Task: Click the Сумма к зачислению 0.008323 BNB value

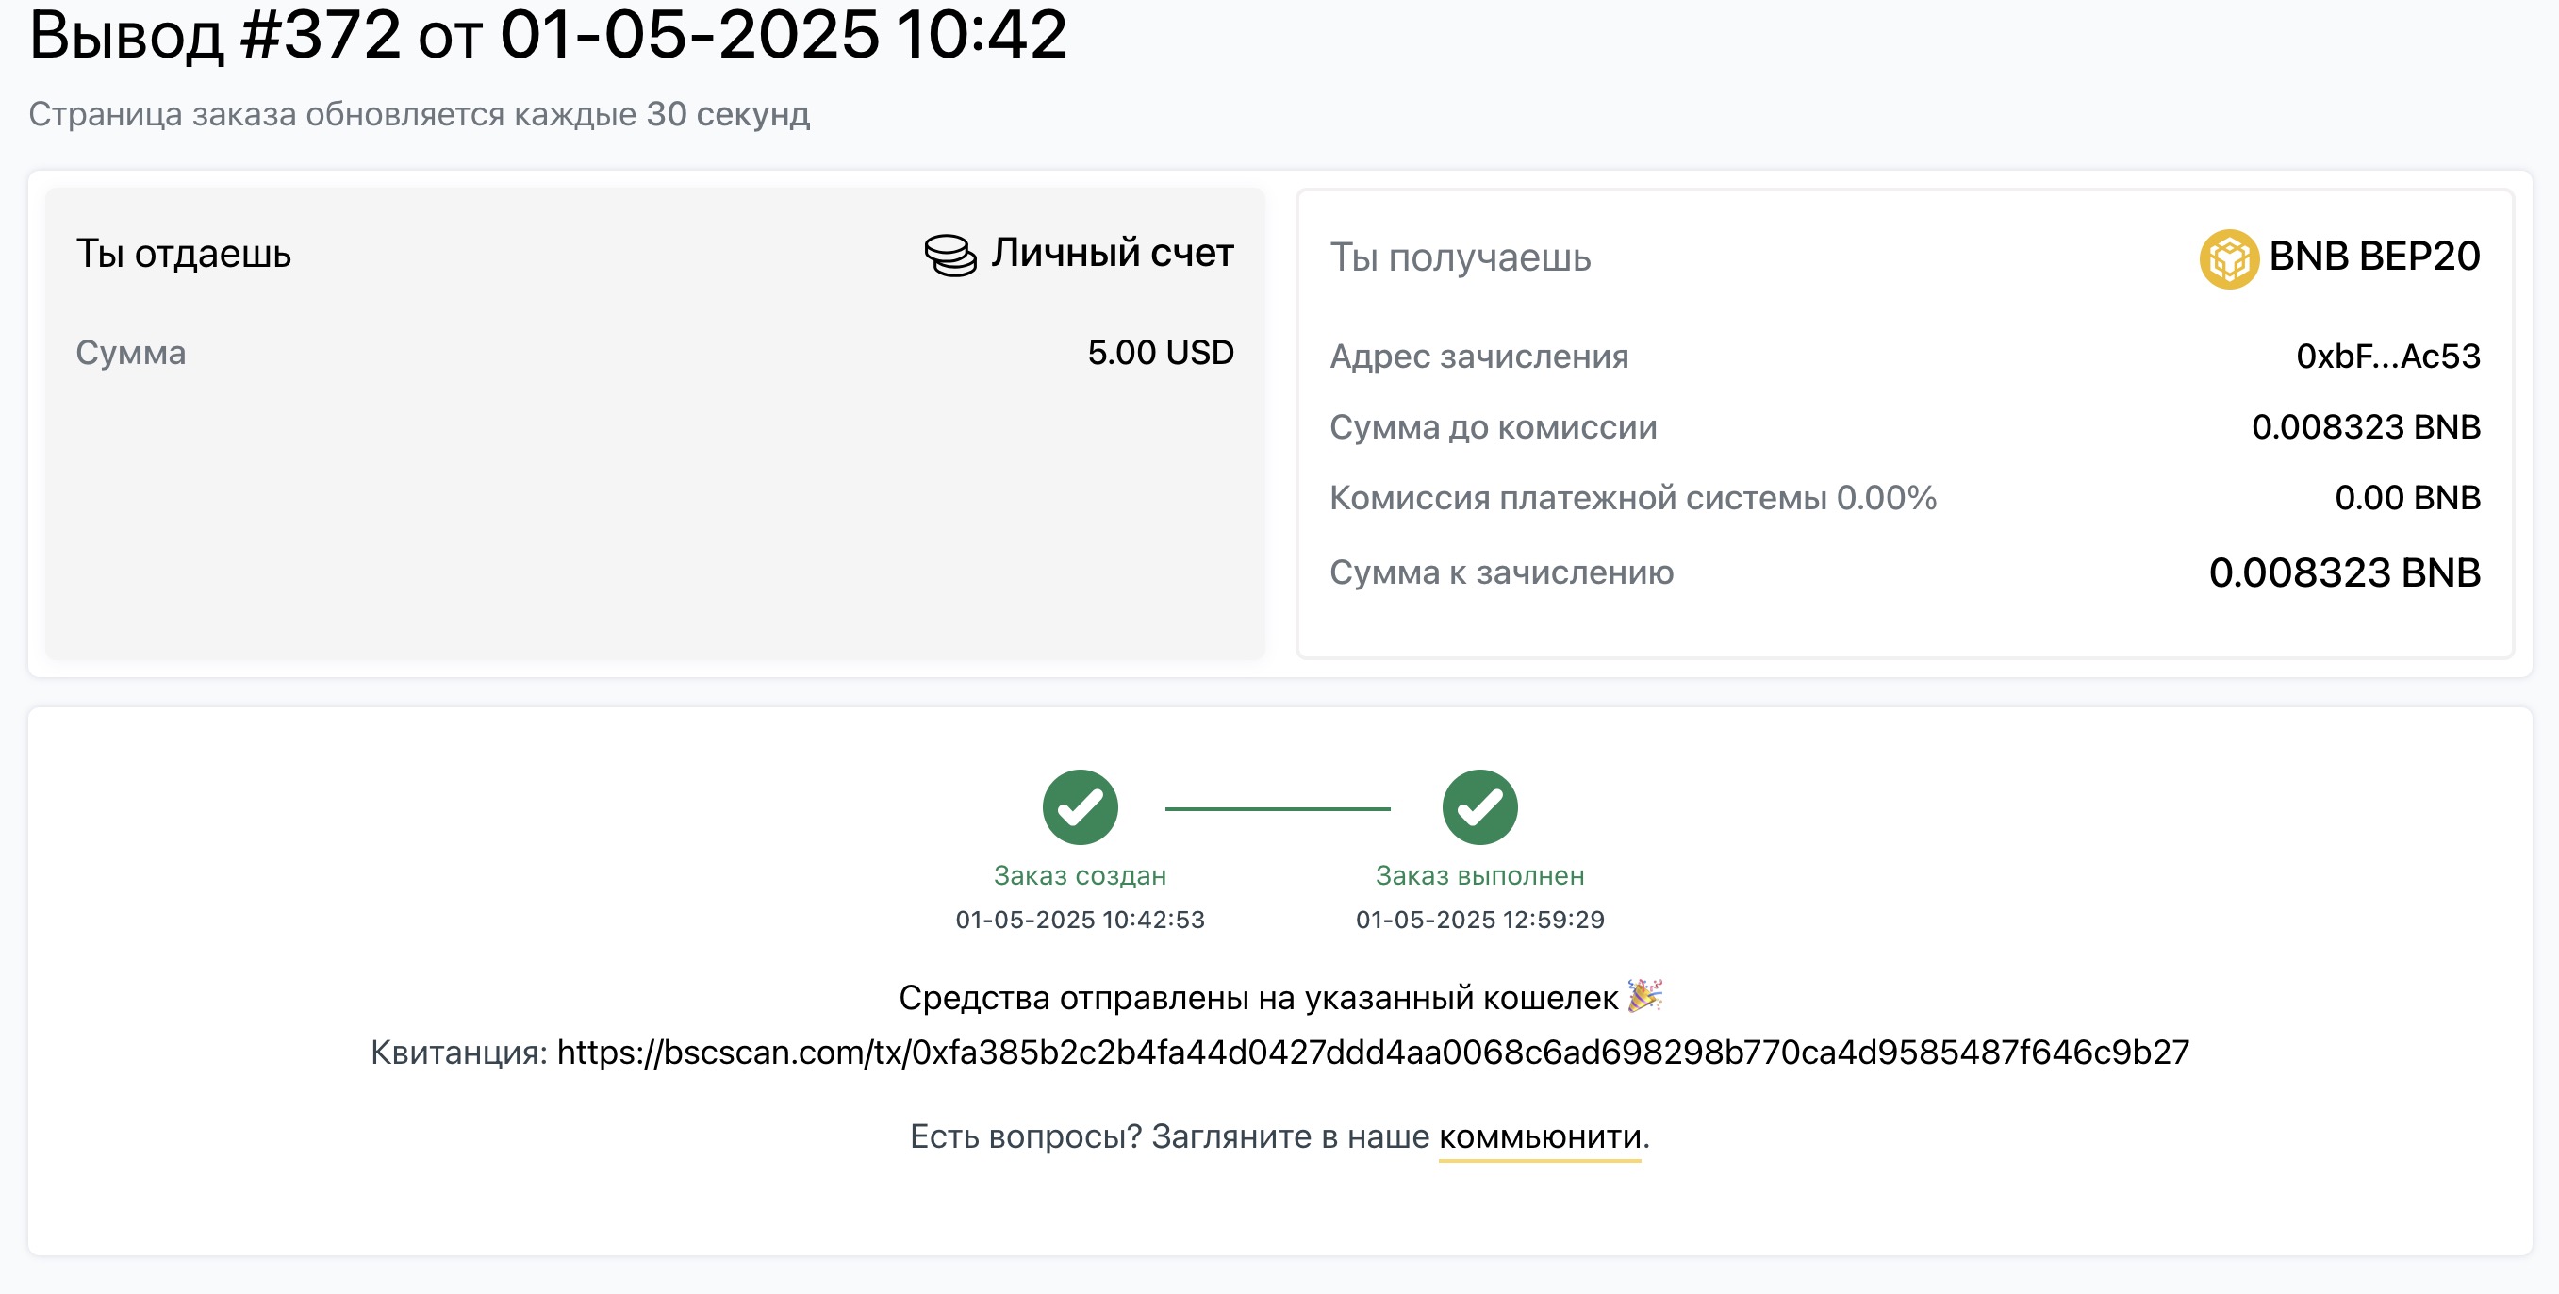Action: 2344,572
